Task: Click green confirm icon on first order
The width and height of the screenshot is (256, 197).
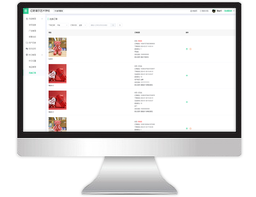Action: pyautogui.click(x=187, y=49)
